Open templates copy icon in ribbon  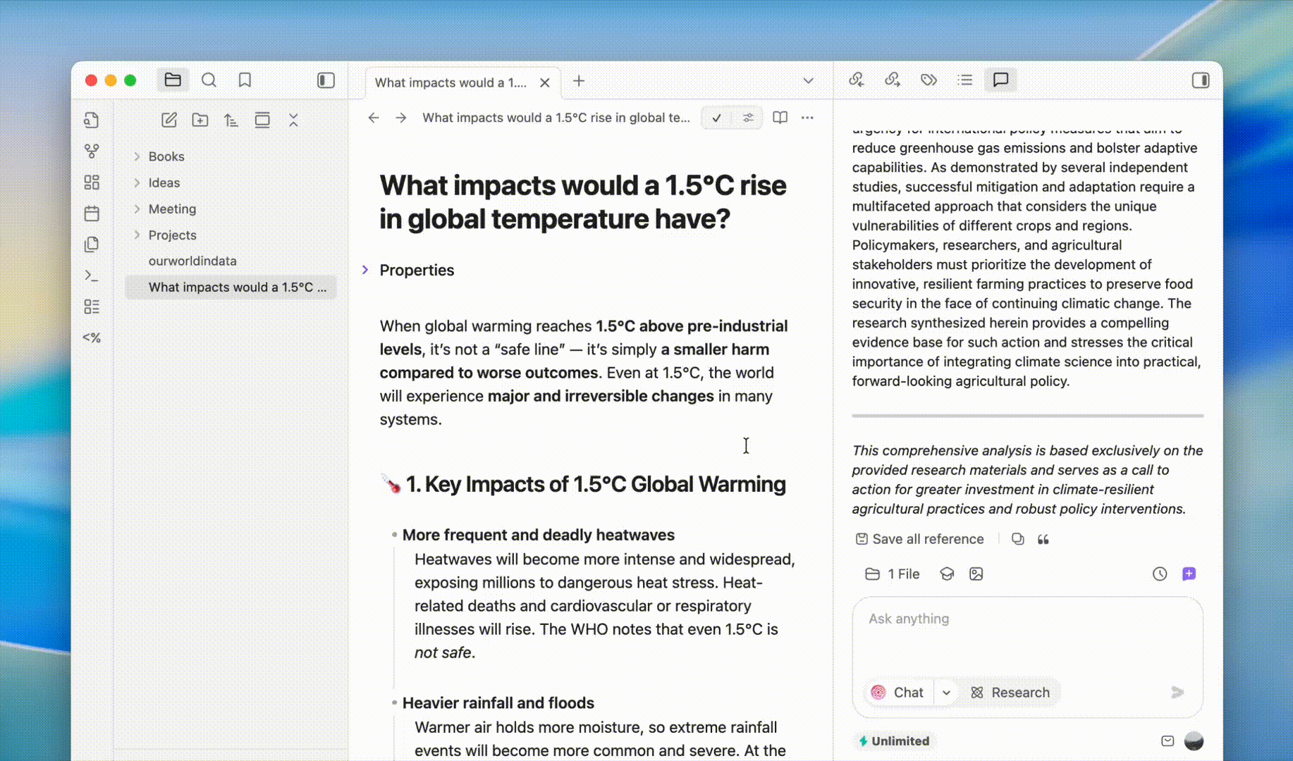tap(92, 244)
